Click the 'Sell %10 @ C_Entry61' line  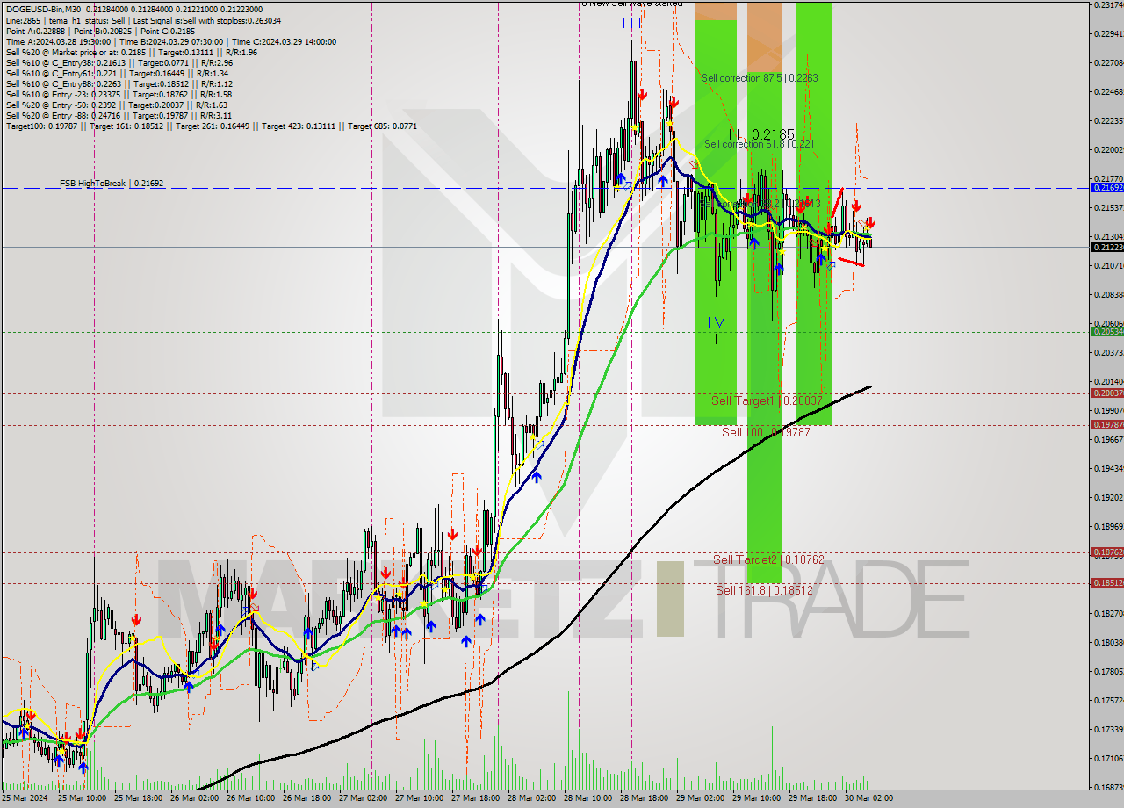click(x=117, y=74)
